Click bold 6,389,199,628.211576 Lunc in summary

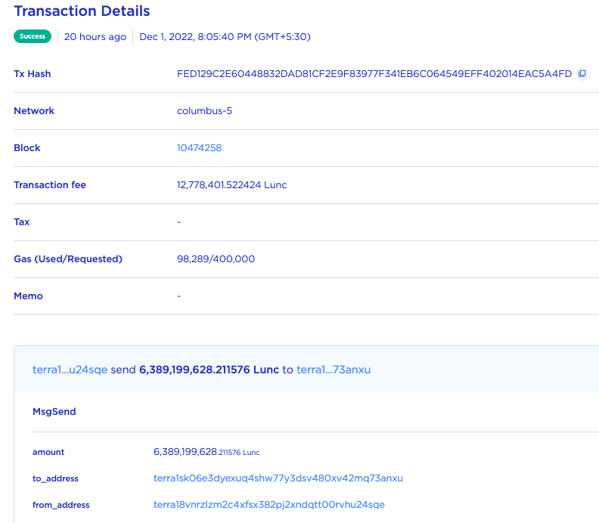point(209,370)
